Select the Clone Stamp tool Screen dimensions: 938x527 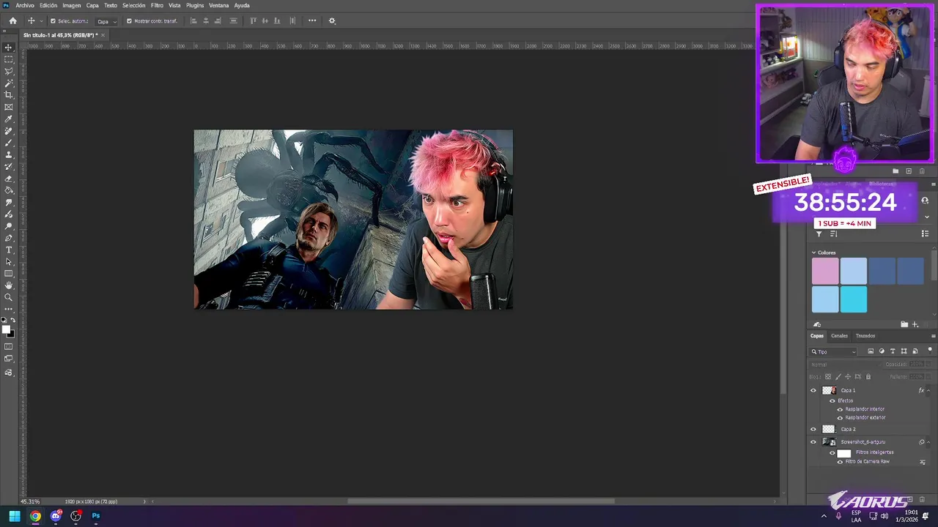[x=9, y=154]
